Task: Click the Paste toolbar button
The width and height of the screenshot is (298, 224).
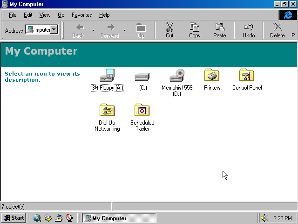Action: 219,30
